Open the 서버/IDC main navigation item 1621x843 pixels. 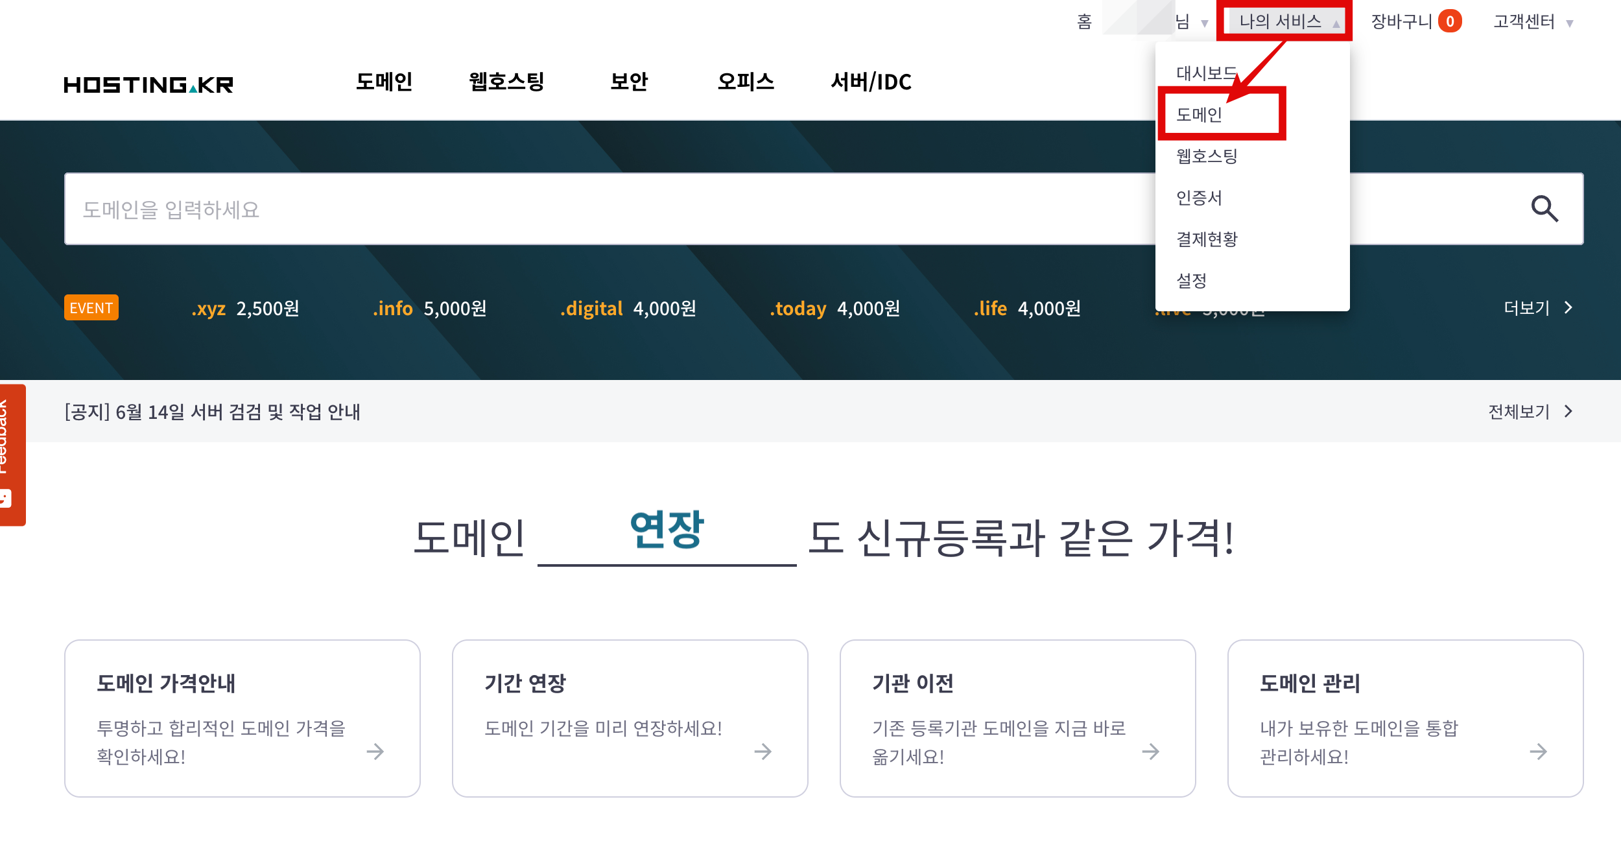(x=871, y=82)
